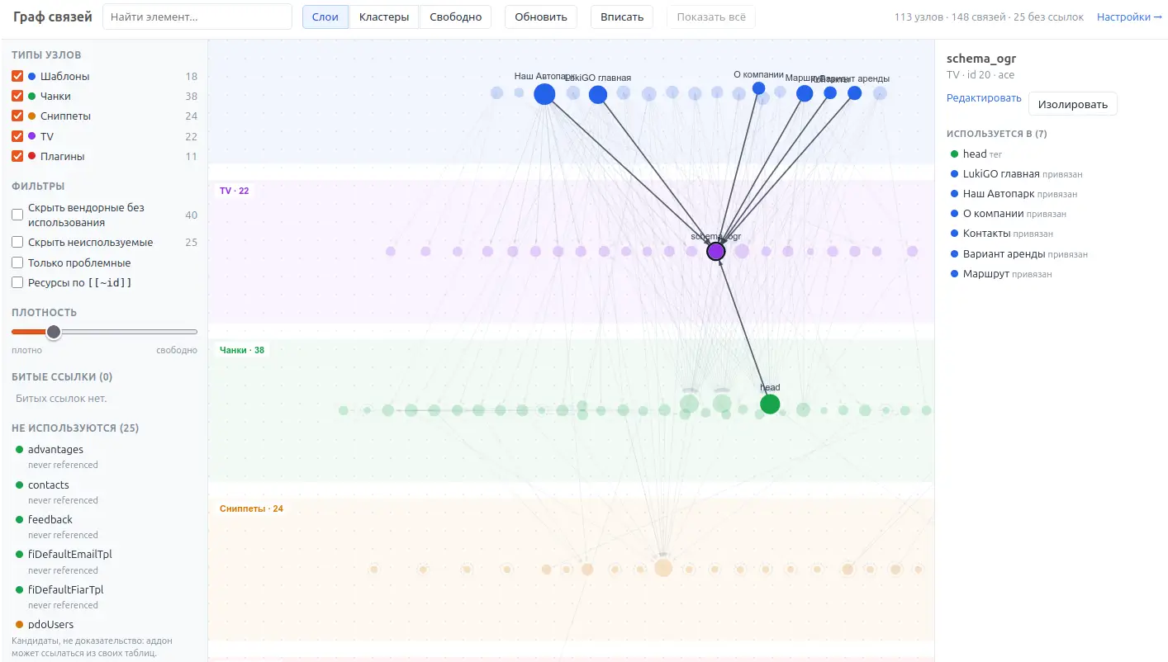This screenshot has height=662, width=1168.
Task: Select the purple schema_ogr node in the graph
Action: [x=716, y=251]
